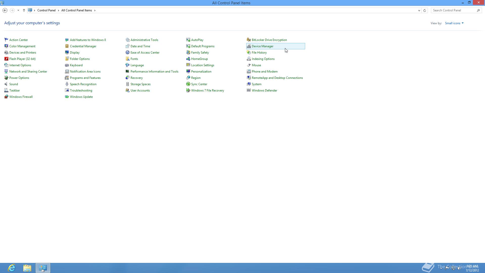Open the View by Small icons dropdown

pos(454,23)
